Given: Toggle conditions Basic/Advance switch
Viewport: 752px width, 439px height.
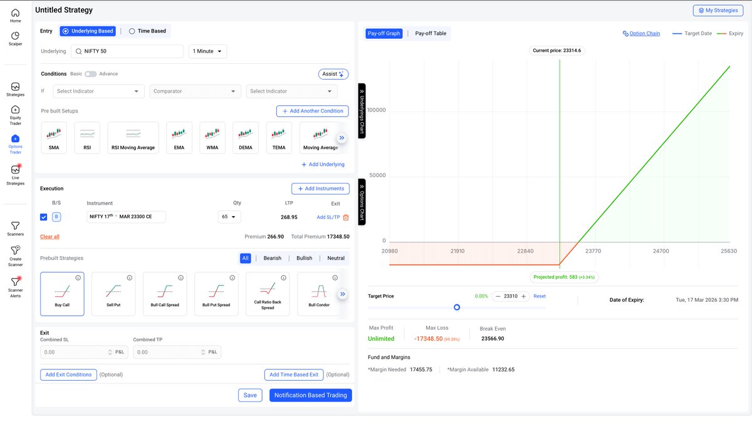Looking at the screenshot, I should coord(91,74).
